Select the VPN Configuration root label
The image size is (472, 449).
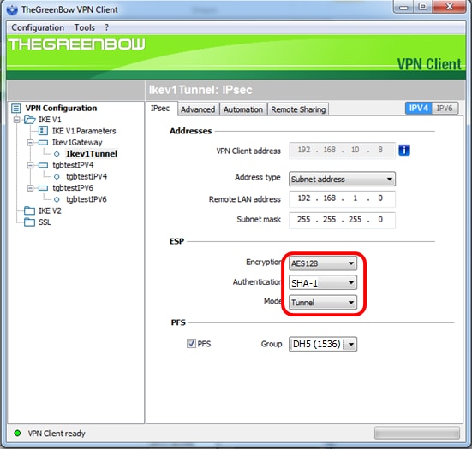pos(61,109)
